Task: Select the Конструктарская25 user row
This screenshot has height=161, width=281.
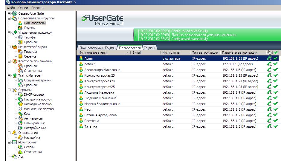Action: coord(178,87)
